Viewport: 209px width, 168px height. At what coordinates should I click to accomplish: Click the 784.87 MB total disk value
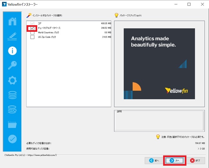pyautogui.click(x=200, y=143)
